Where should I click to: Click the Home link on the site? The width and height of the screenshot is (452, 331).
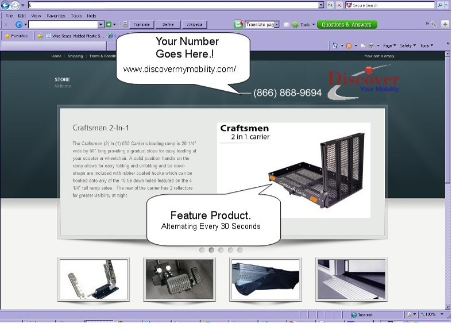56,56
